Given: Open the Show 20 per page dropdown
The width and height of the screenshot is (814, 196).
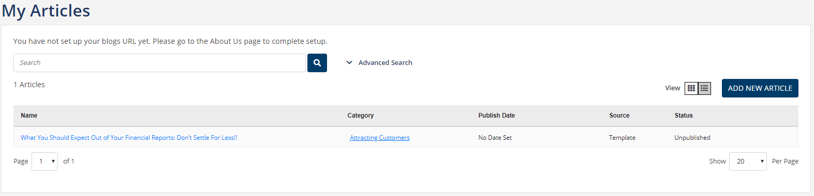Looking at the screenshot, I should [x=748, y=161].
